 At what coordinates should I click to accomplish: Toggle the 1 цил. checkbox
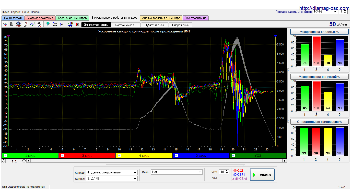click(x=5, y=156)
